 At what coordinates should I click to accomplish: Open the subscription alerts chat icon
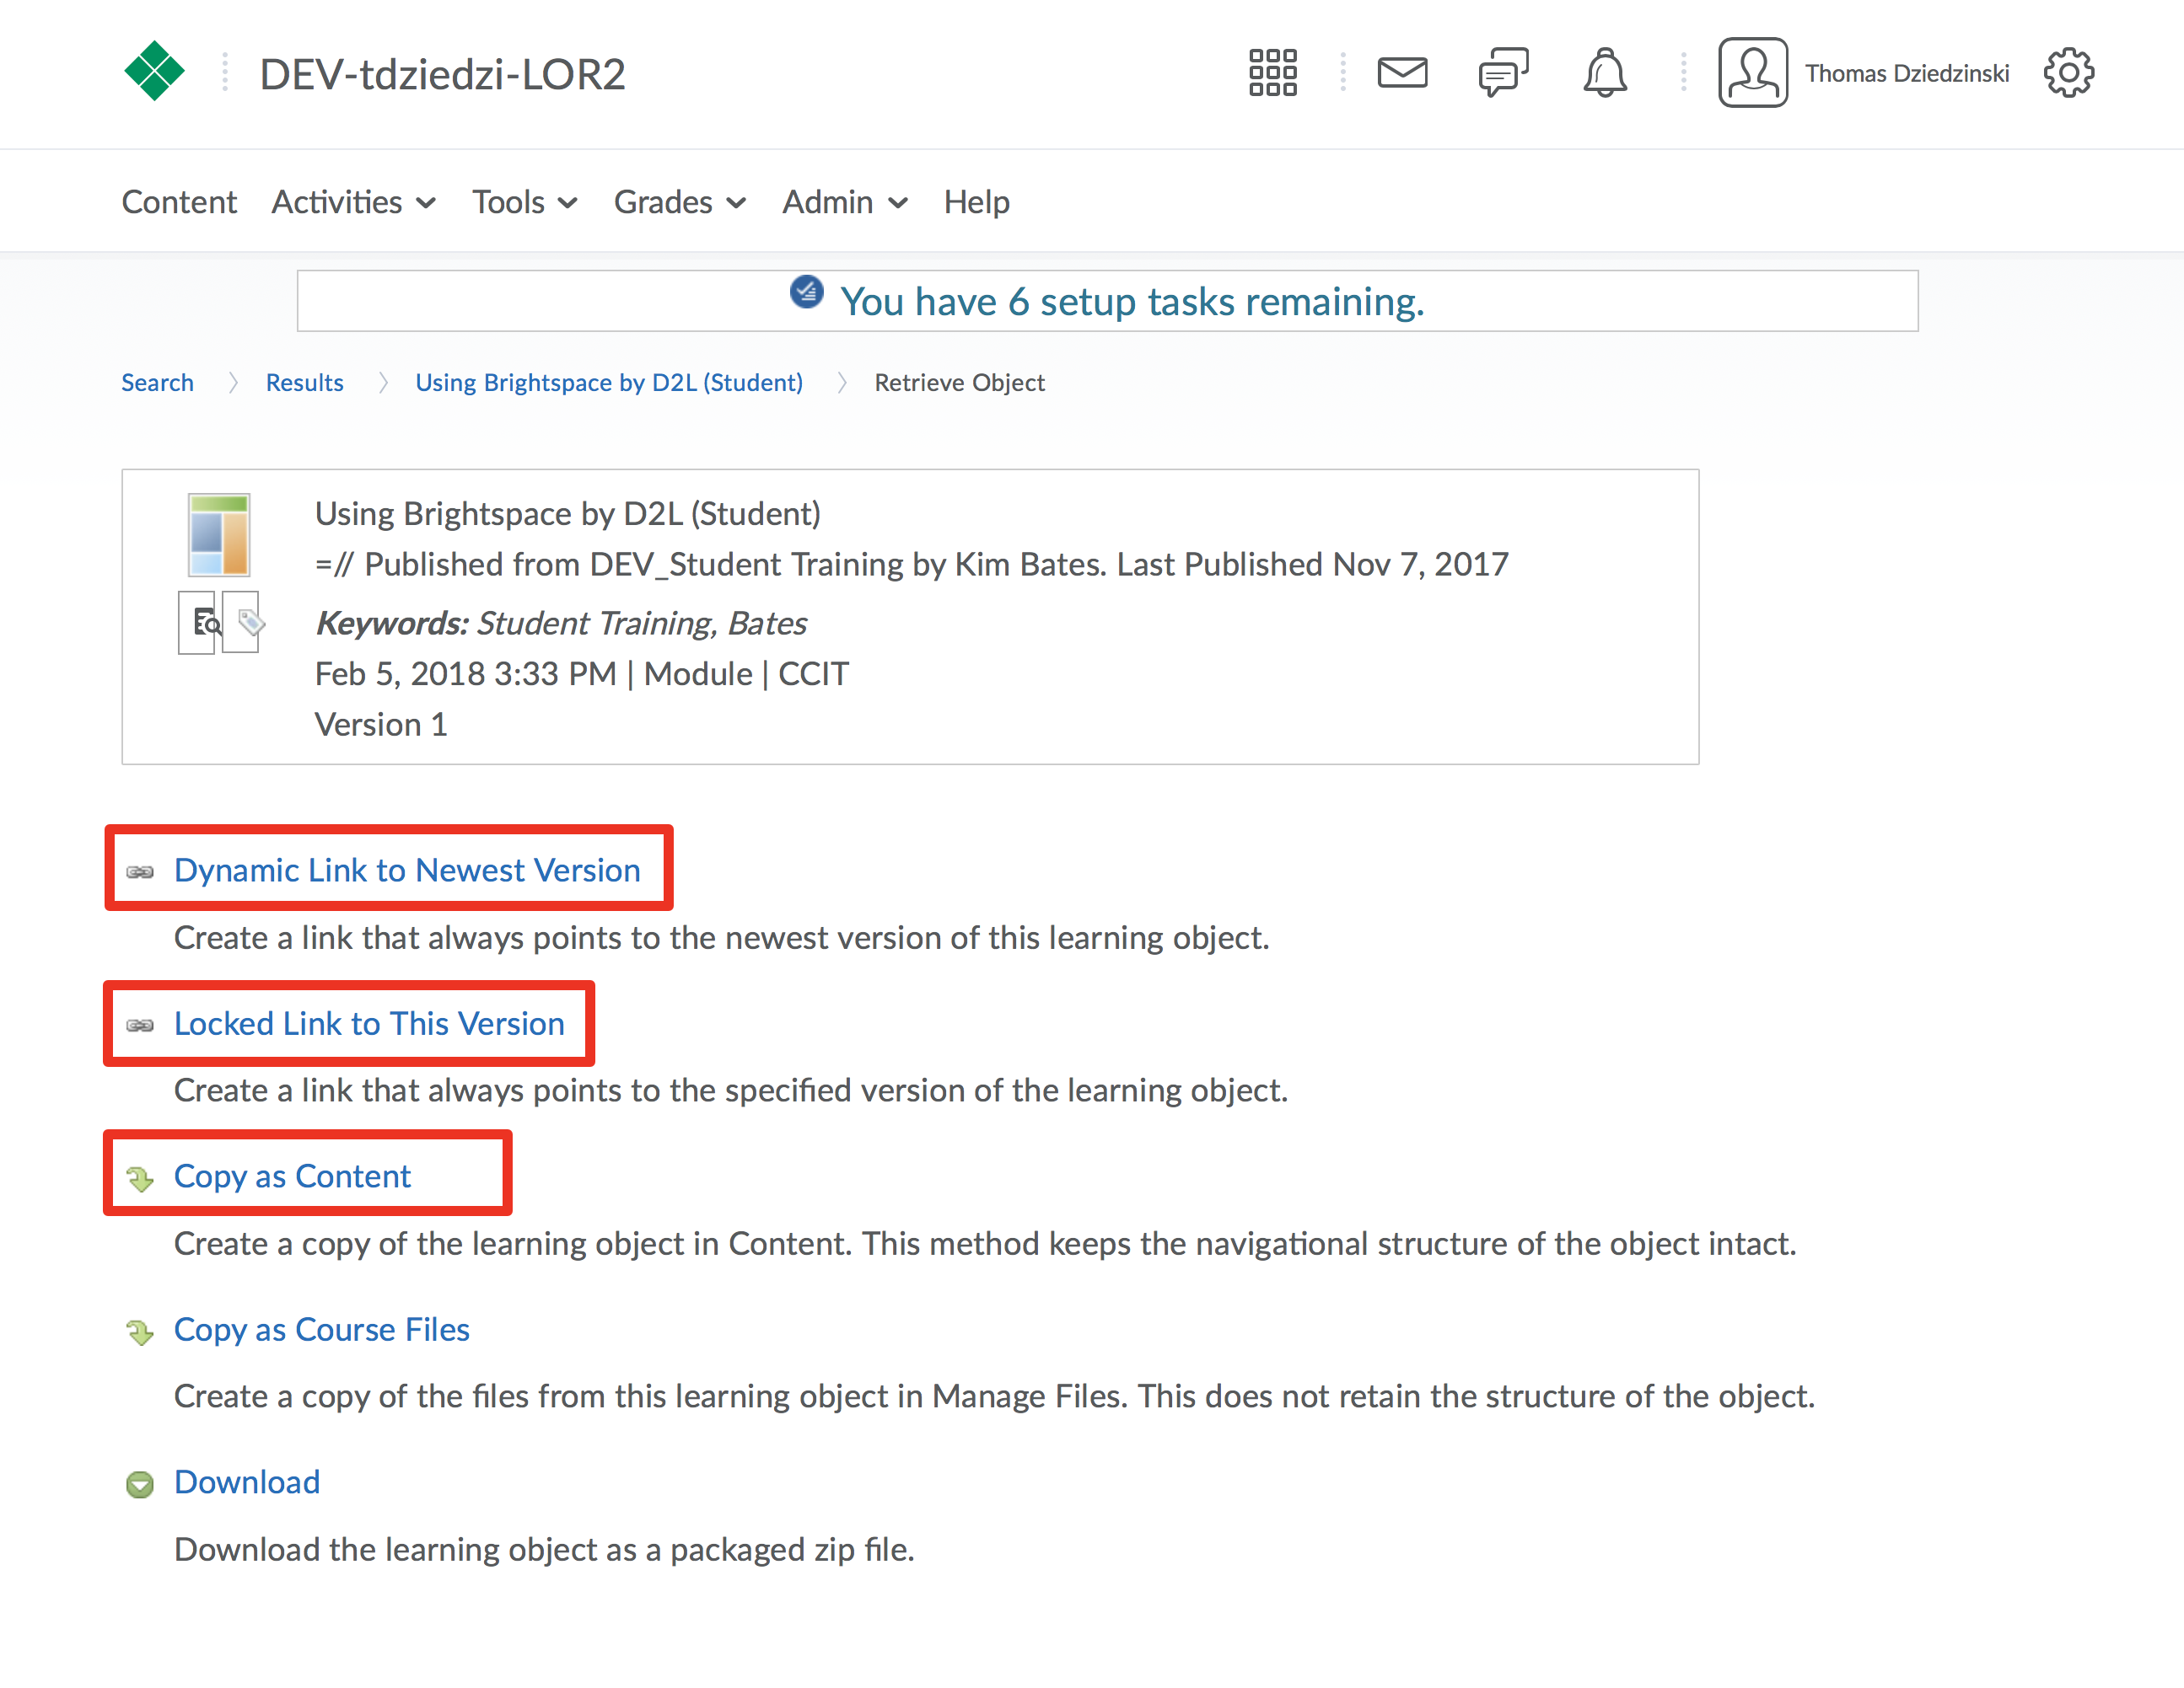click(1503, 73)
